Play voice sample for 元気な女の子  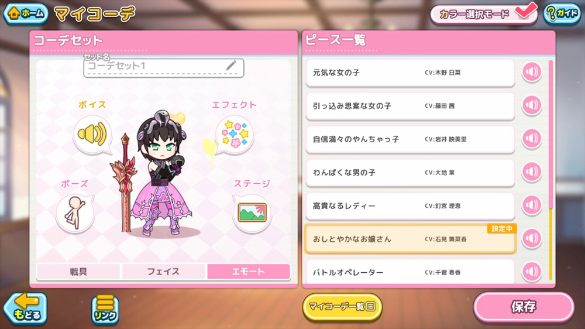point(532,72)
